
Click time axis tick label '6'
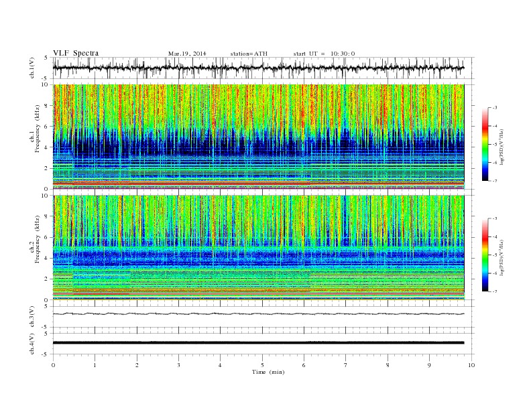(x=304, y=365)
